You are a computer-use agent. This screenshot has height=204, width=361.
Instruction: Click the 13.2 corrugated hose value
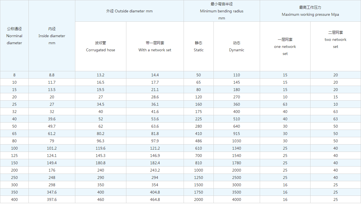point(100,75)
